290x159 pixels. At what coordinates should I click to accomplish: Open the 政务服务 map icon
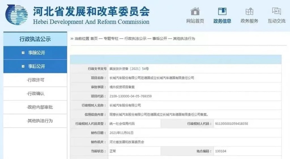[249, 11]
